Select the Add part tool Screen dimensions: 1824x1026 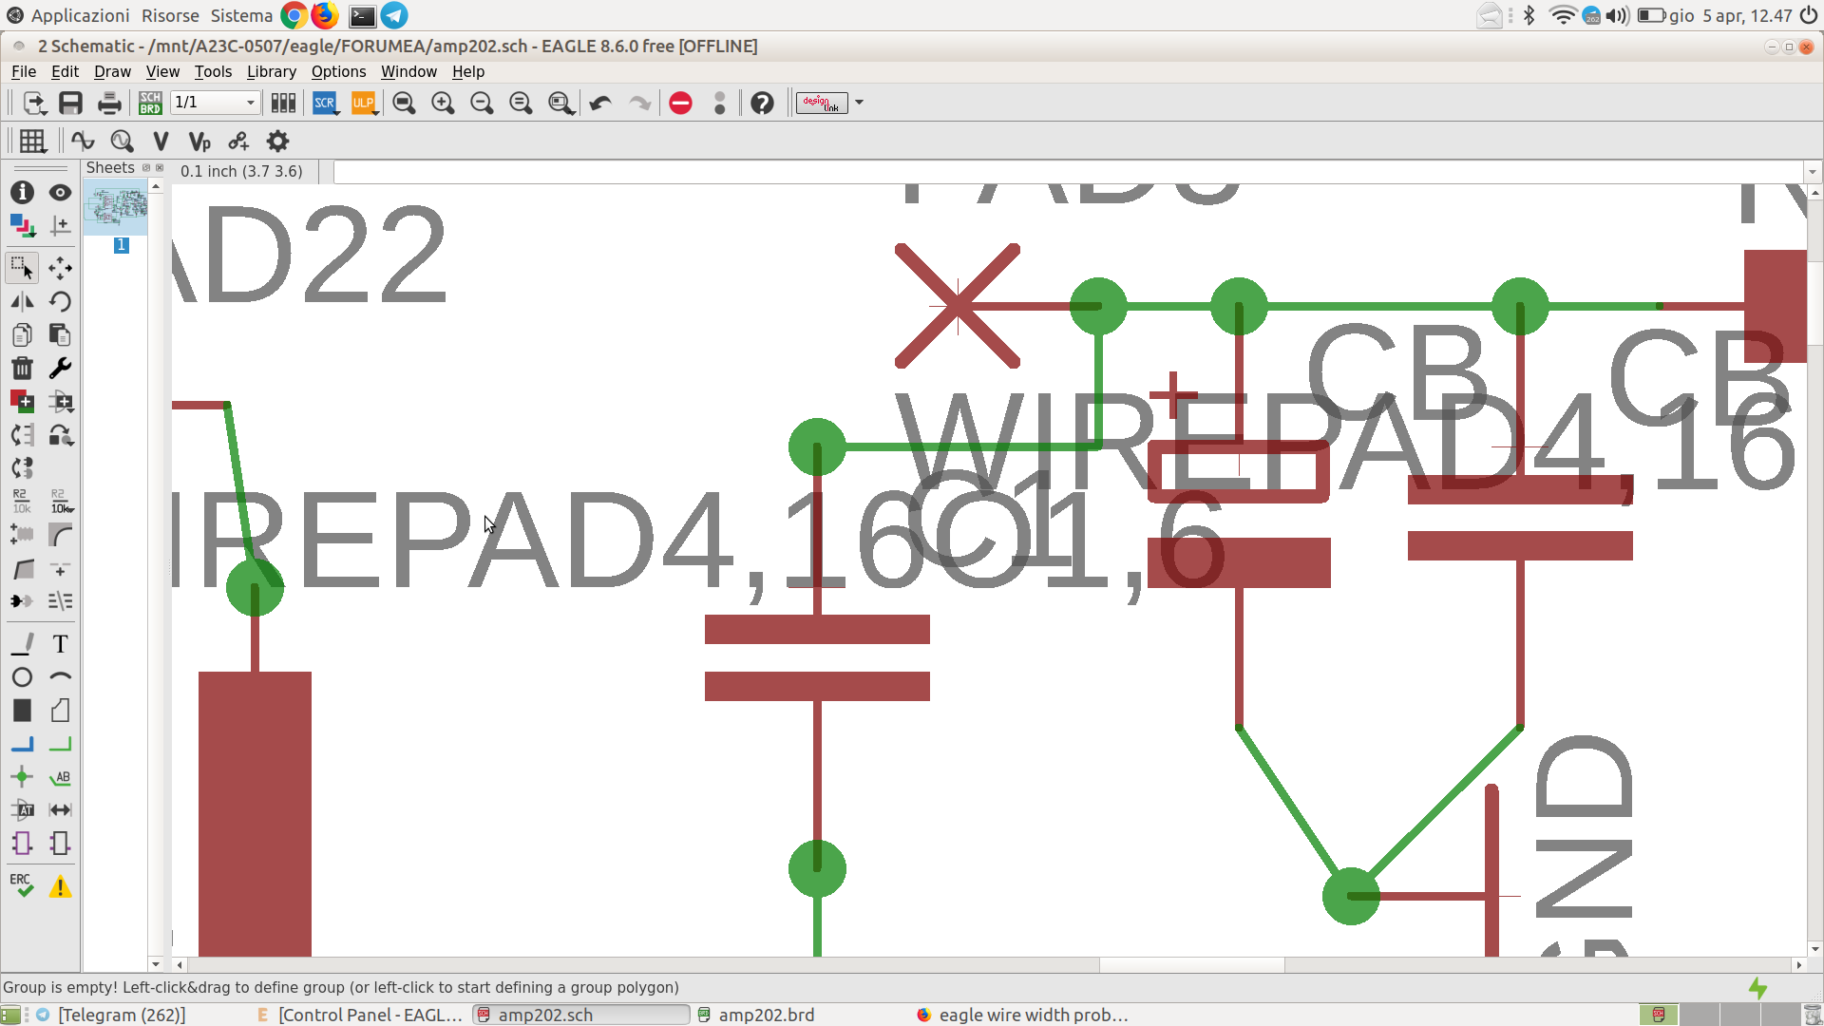click(22, 402)
